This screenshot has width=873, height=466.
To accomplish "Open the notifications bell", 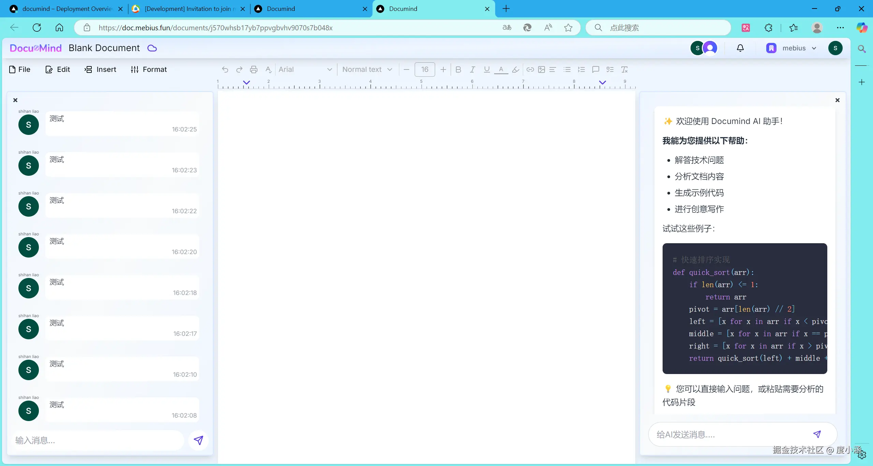I will coord(740,48).
